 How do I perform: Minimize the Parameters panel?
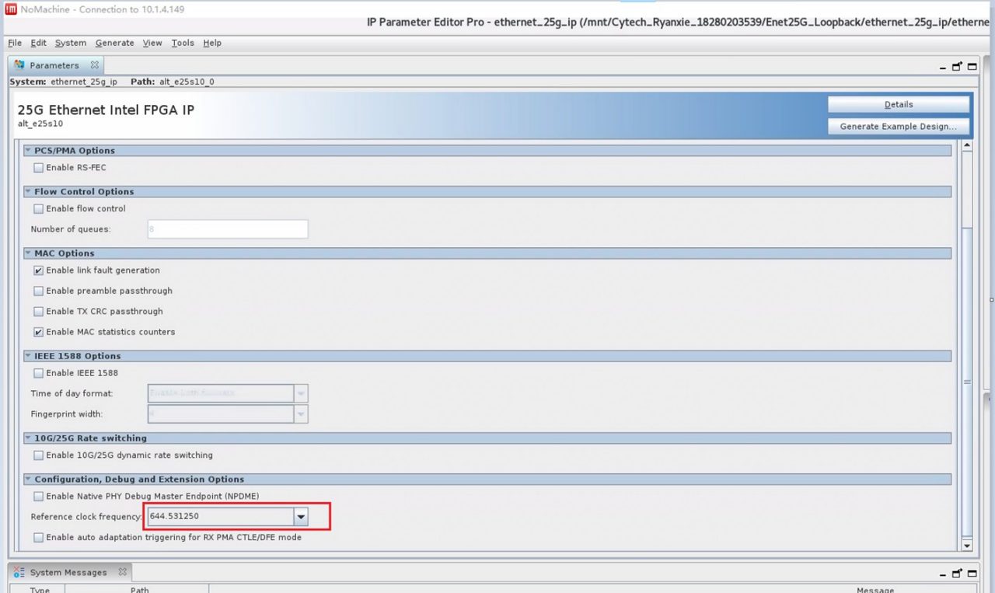coord(944,68)
